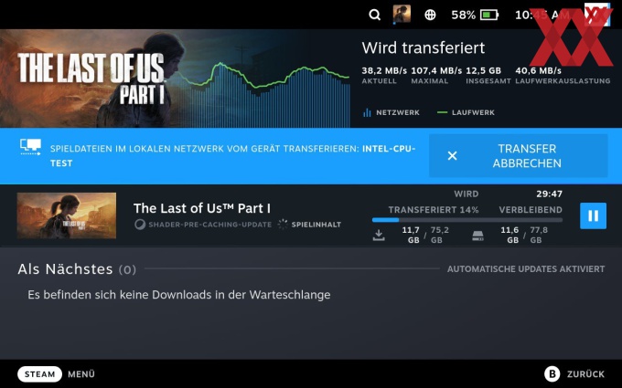
Task: Click the 58% battery percentage
Action: (464, 15)
